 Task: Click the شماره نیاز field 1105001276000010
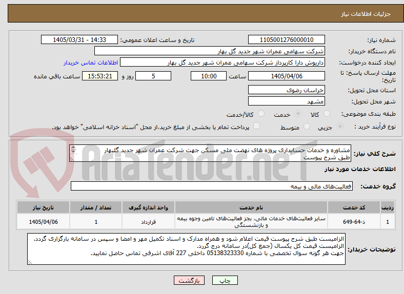286,39
